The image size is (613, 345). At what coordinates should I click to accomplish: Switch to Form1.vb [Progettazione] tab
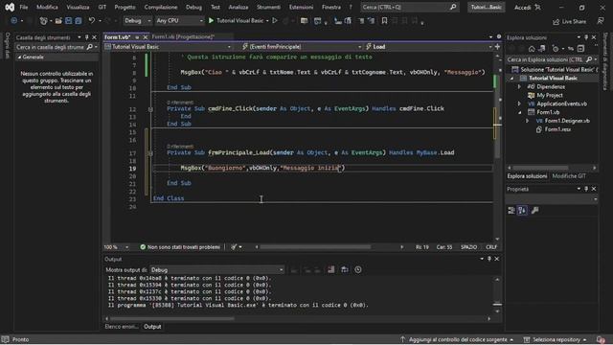tap(183, 36)
